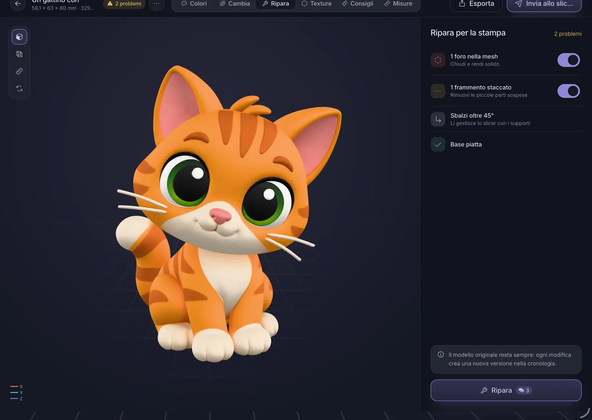Viewport: 592px width, 420px height.
Task: Click the model dimensions text '58,1 × 63 × 80 mm'
Action: tap(54, 8)
